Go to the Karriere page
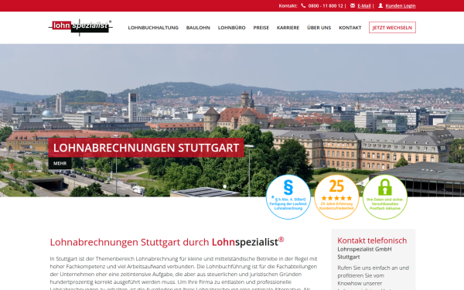Screen dimensions: 464x290 pos(288,28)
